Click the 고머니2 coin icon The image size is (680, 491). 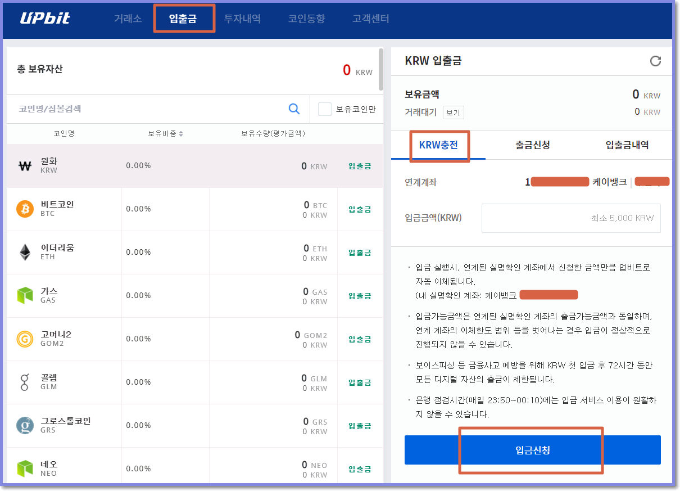[x=25, y=339]
